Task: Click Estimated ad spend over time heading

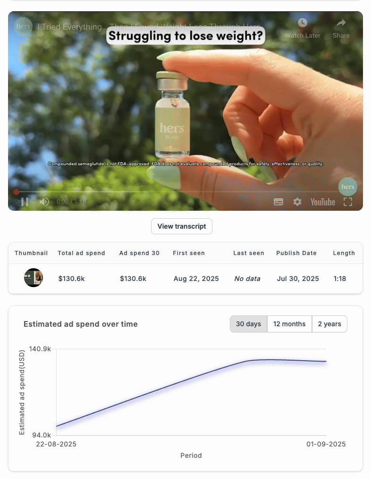Action: coord(80,324)
